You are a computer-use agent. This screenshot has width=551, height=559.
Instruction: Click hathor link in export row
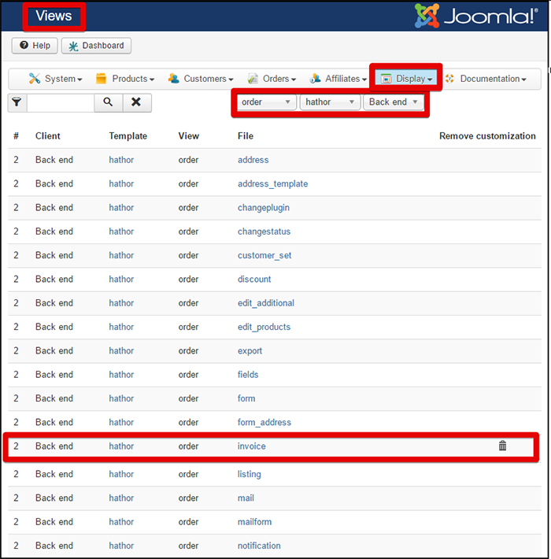(121, 351)
